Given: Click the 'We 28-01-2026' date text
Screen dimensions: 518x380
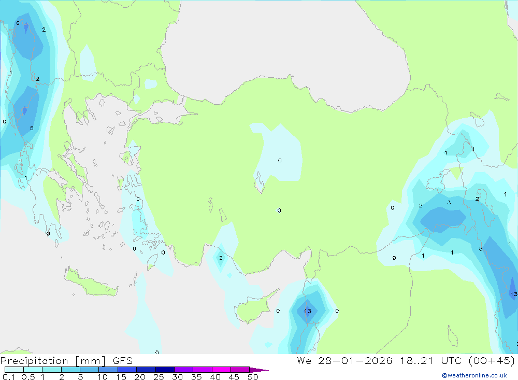Looking at the screenshot, I should (344, 361).
